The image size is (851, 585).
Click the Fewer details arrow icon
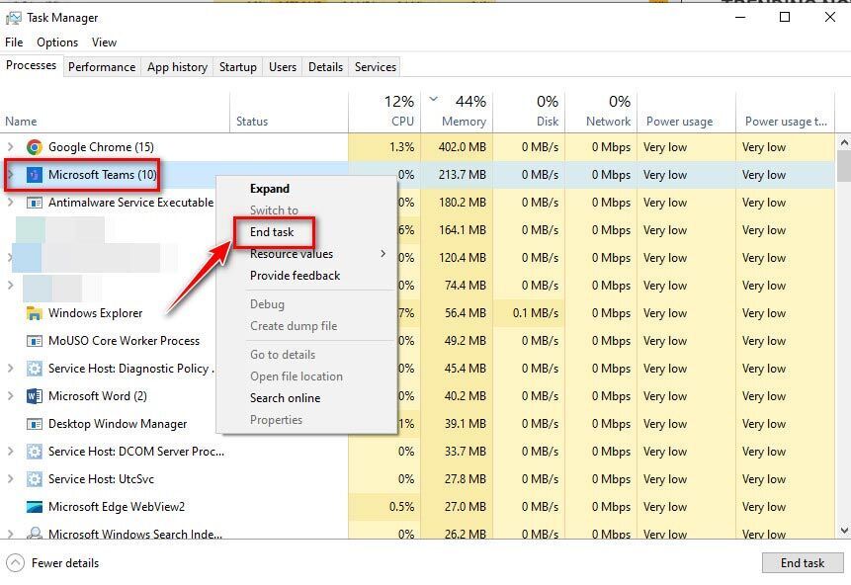(15, 563)
